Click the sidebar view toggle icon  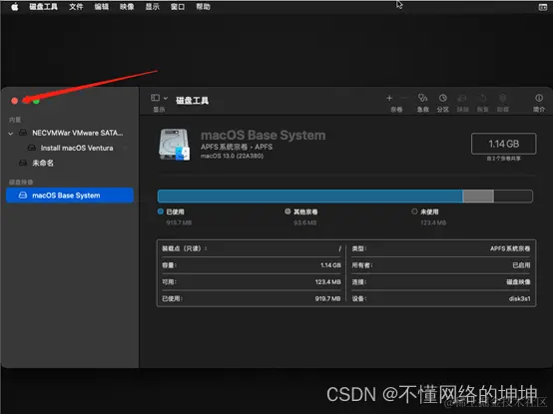[155, 98]
